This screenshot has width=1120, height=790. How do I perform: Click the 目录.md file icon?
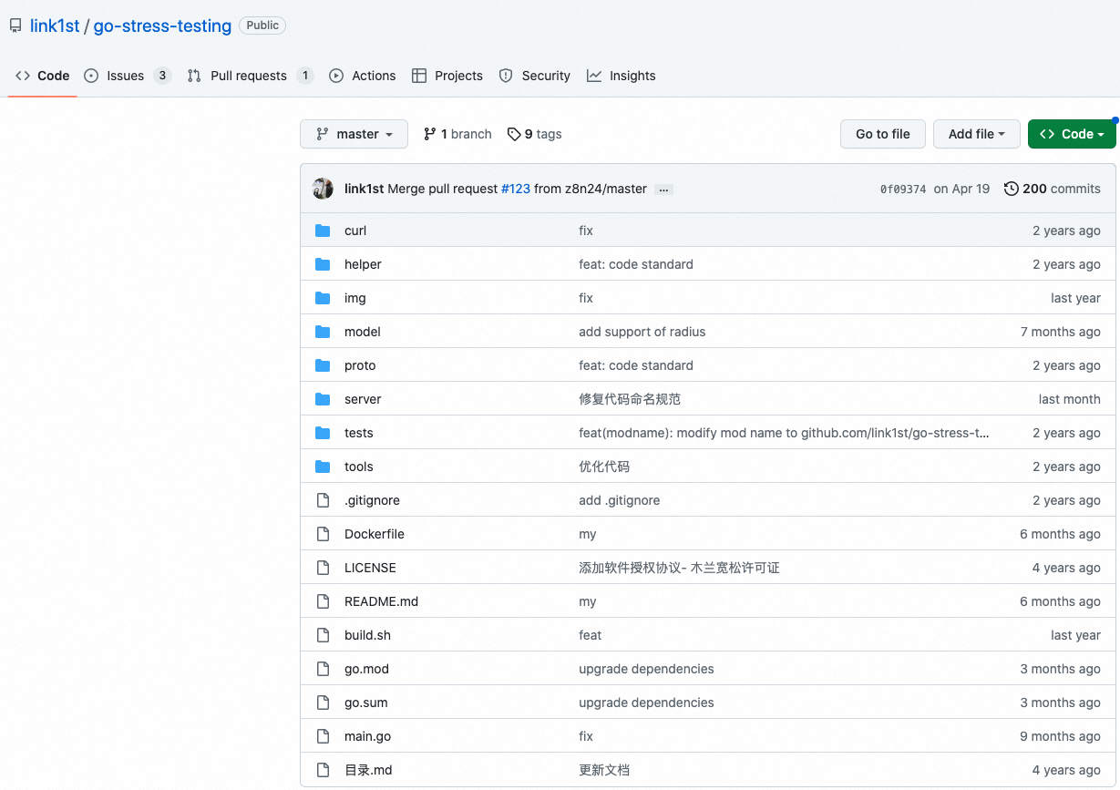[323, 770]
